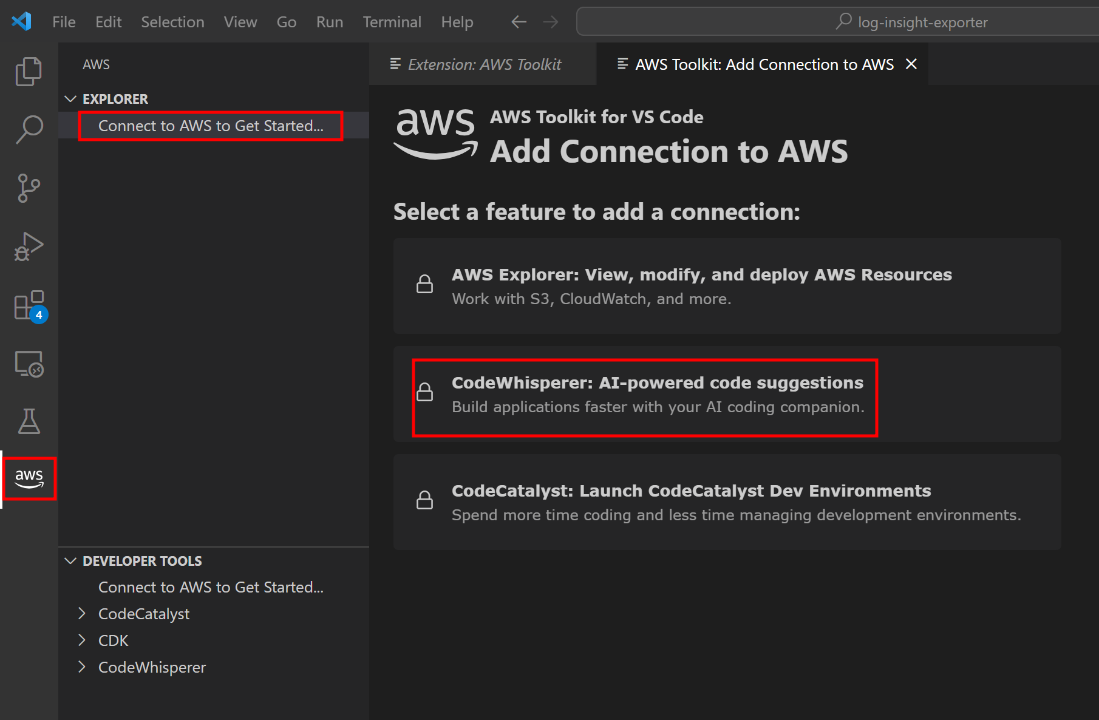Click the AWS logo in webview header
This screenshot has height=720, width=1099.
pos(436,134)
